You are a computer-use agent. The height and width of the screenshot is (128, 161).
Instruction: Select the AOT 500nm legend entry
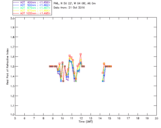pyautogui.click(x=32, y=5)
